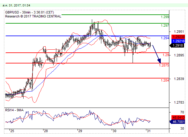
Task: Select the 1.299 green resistance label
Action: [165, 17]
